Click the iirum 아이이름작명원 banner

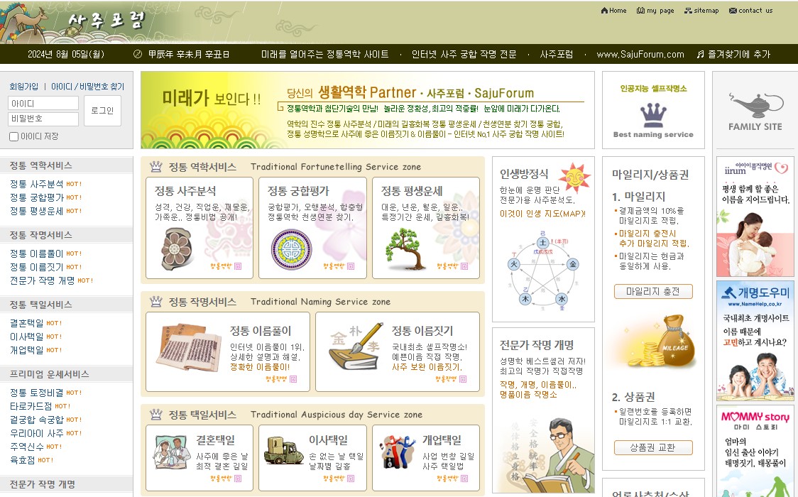click(x=755, y=217)
